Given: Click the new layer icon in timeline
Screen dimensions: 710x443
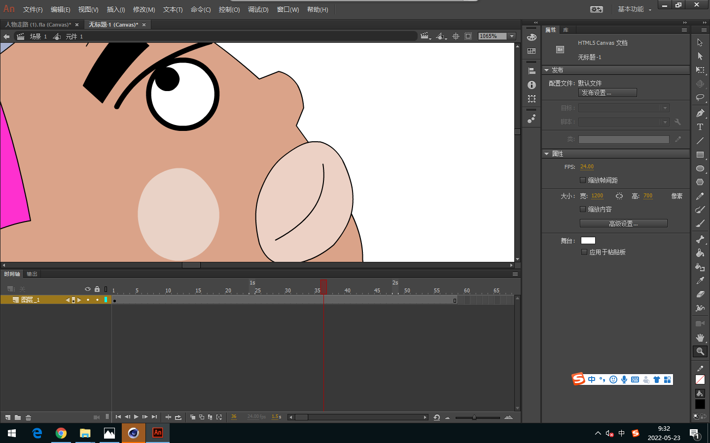Looking at the screenshot, I should [8, 417].
